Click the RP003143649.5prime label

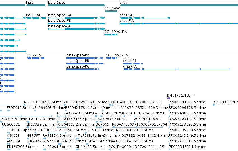click(x=187, y=136)
